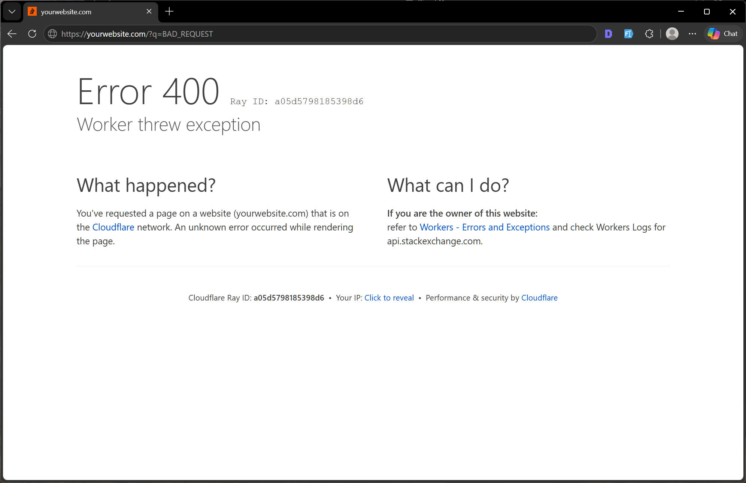Click the bold owner of this website line
The width and height of the screenshot is (746, 483).
click(x=462, y=213)
